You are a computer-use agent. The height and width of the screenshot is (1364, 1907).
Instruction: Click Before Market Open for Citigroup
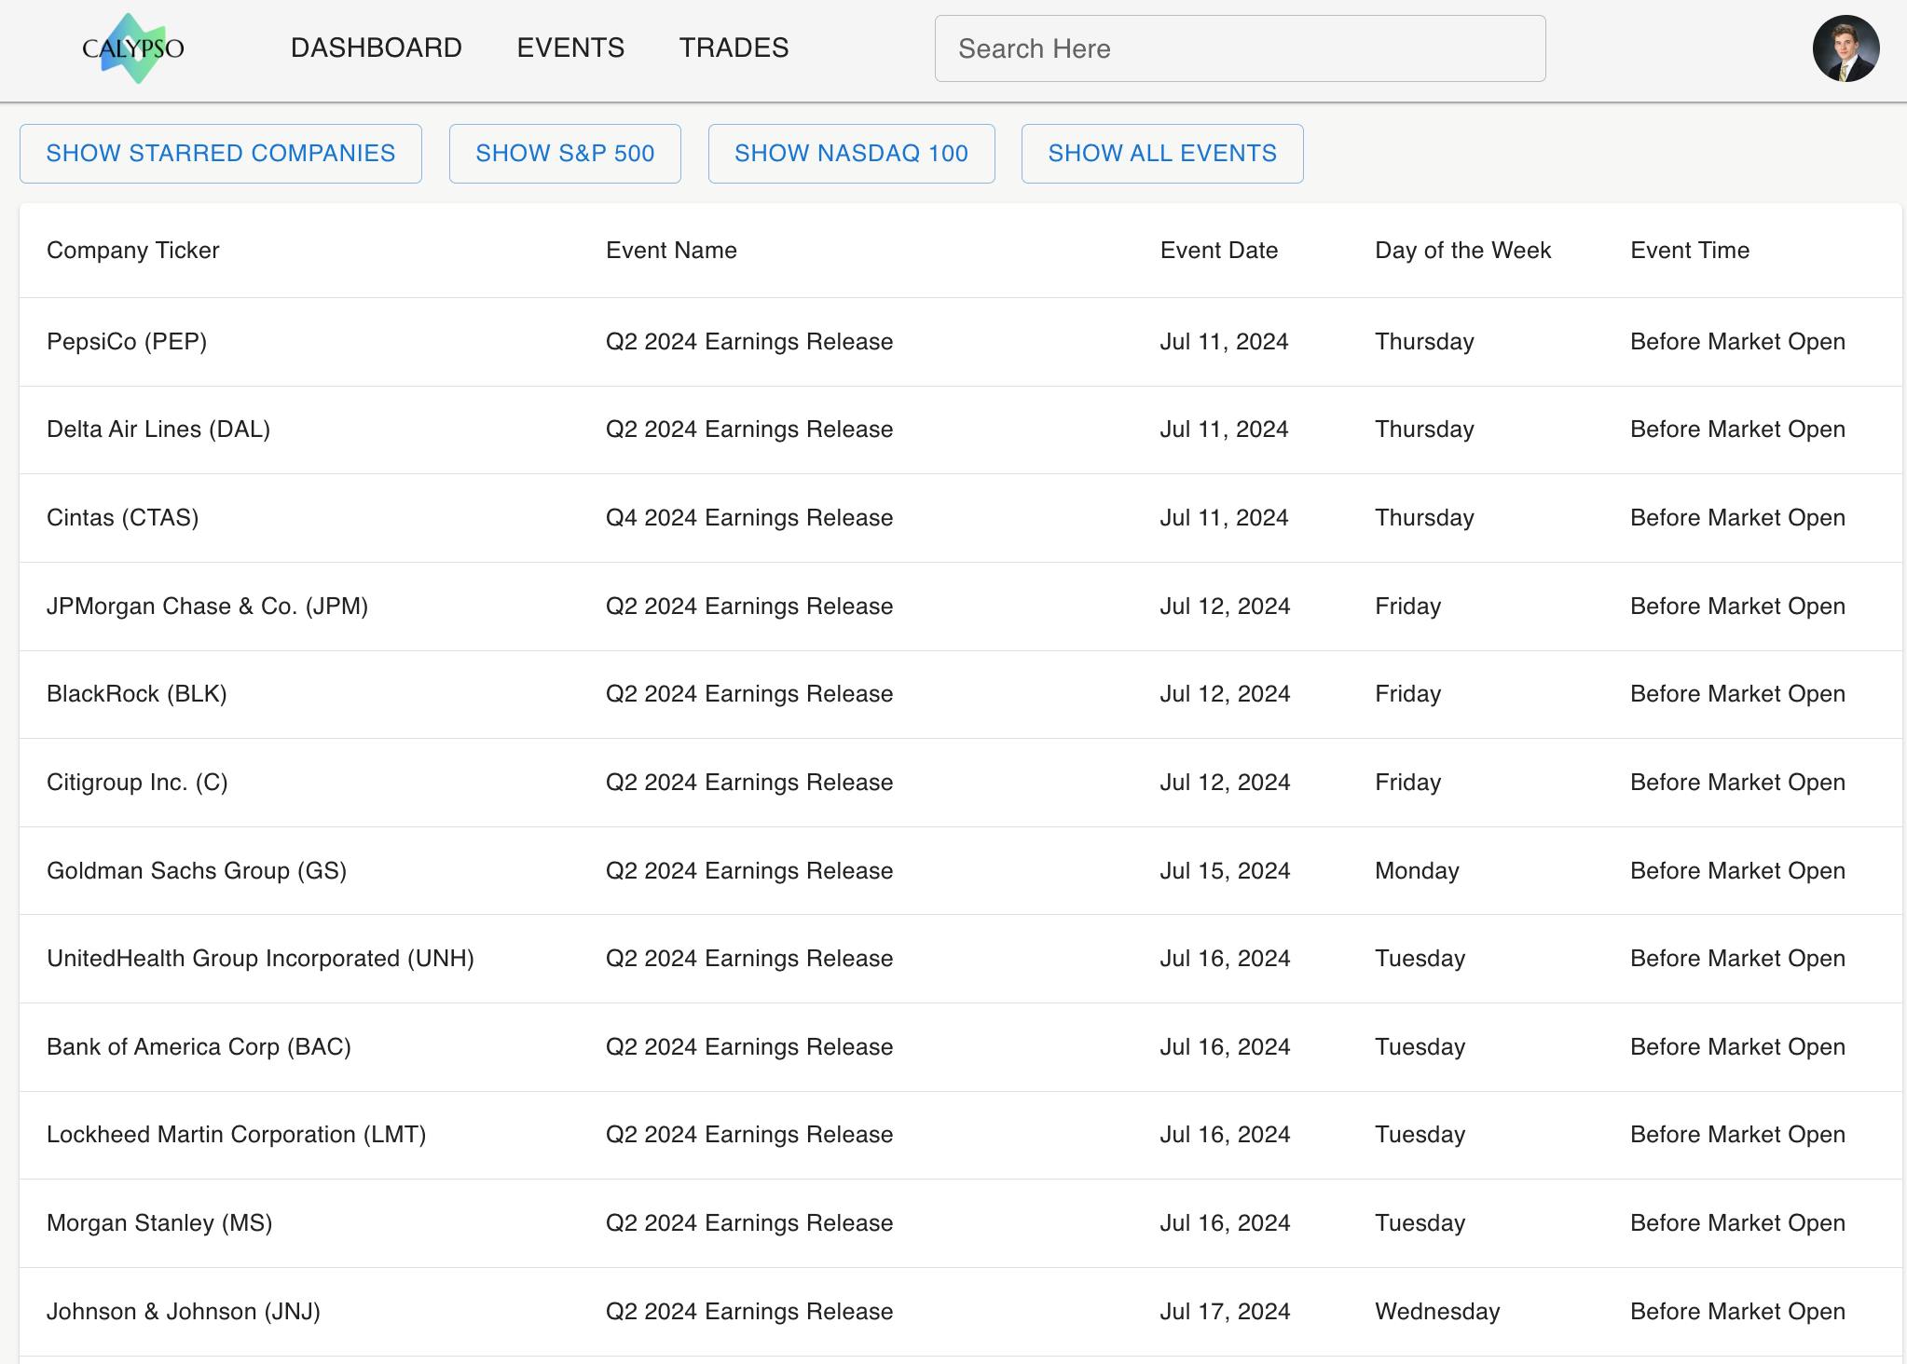coord(1737,783)
